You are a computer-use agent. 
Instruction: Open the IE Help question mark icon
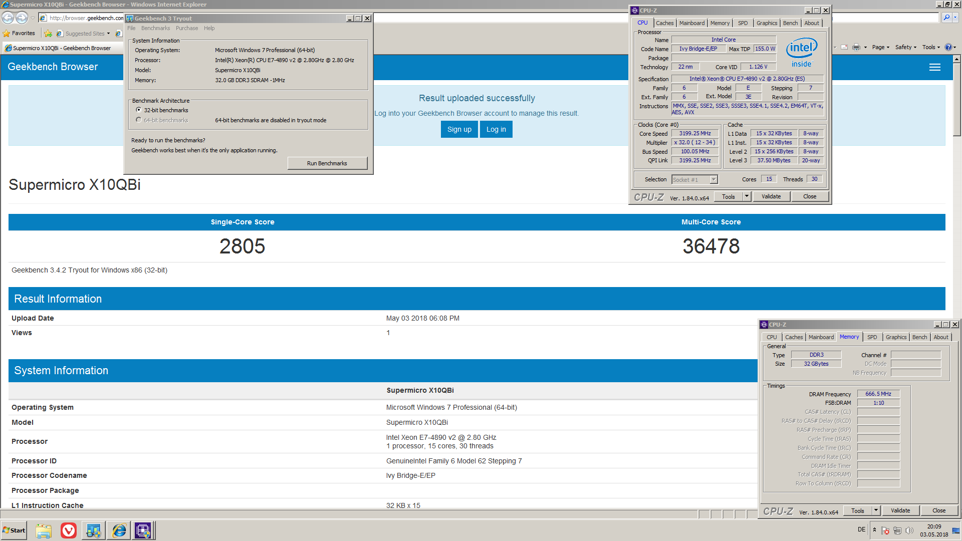[948, 47]
